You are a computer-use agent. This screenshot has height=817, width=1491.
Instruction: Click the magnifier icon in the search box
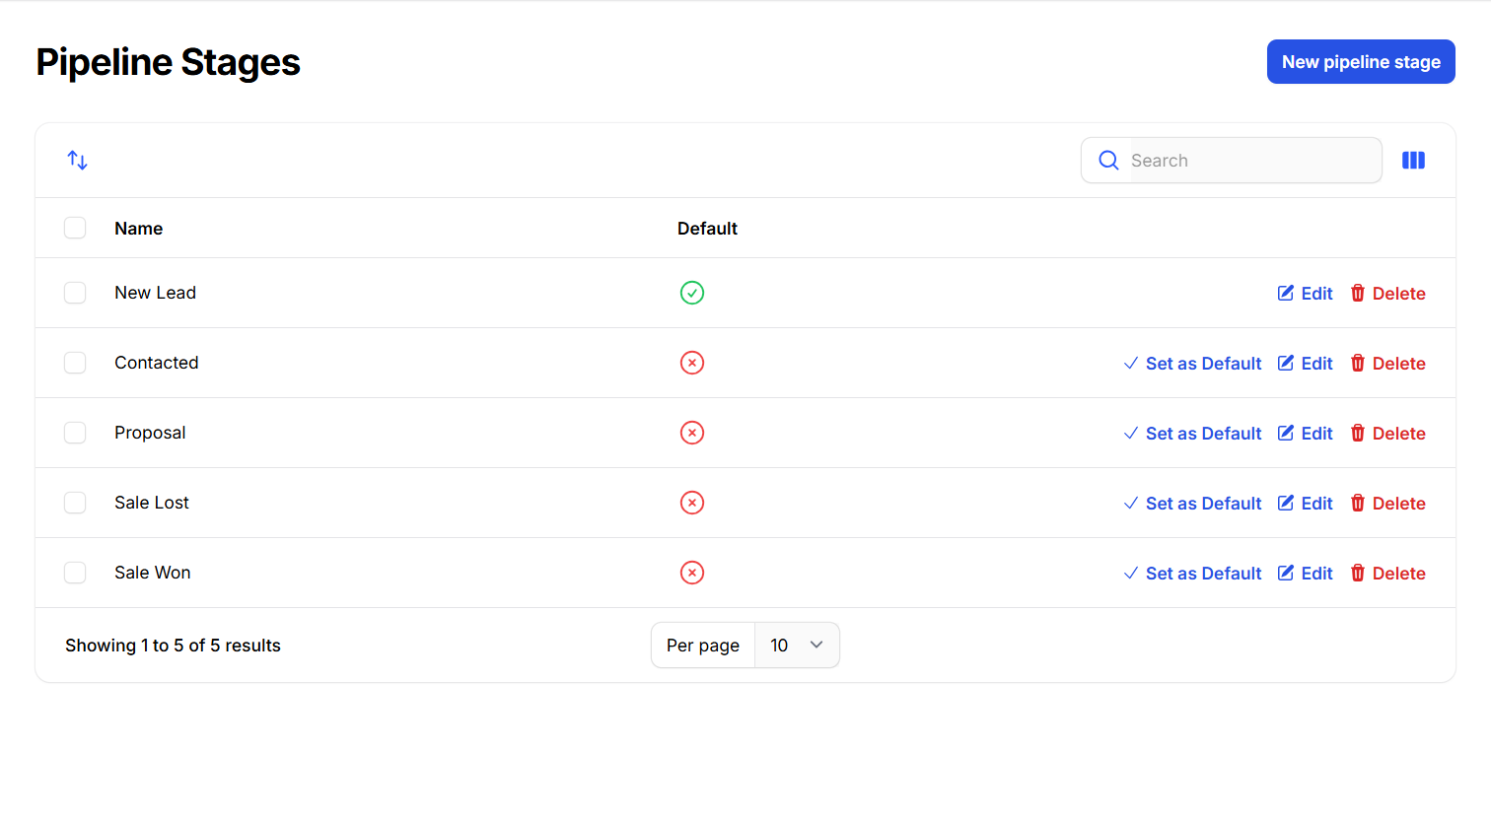click(1108, 160)
